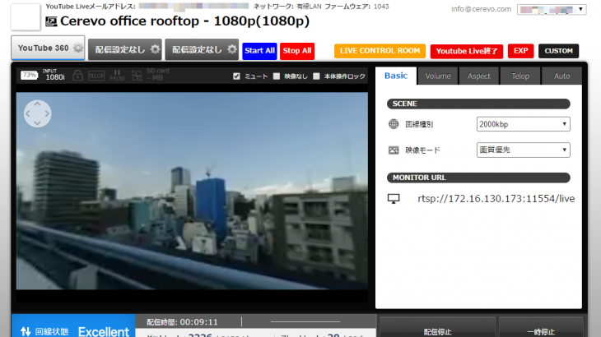Switch to the Basic tab
The width and height of the screenshot is (601, 337).
[396, 76]
